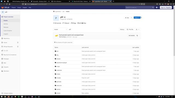Open the Packages sidebar section
This screenshot has height=98, width=175.
[x=6, y=59]
